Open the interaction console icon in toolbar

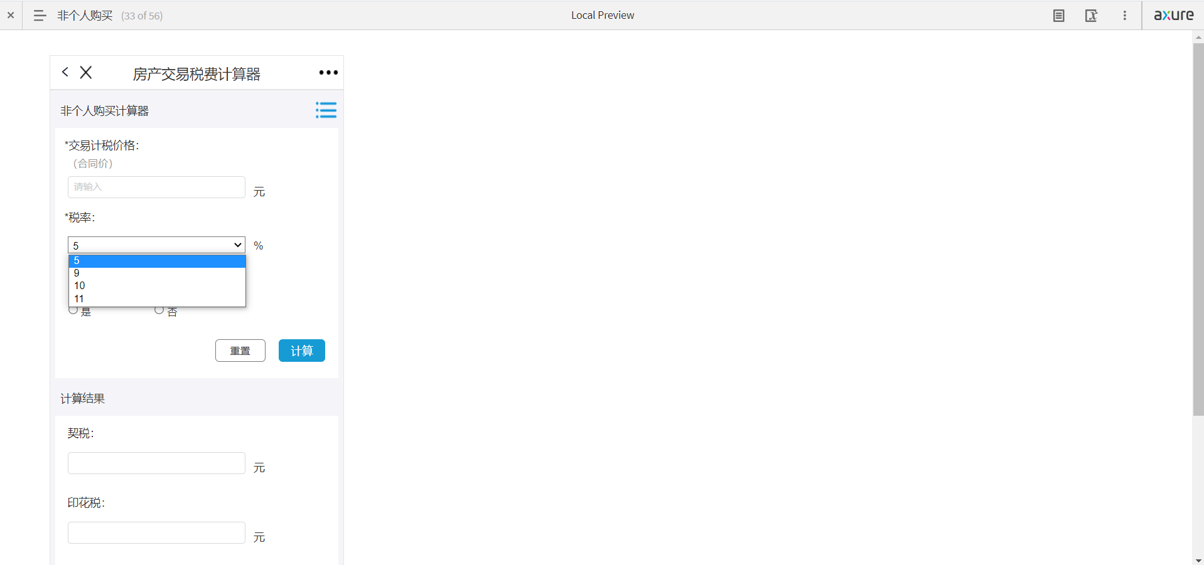click(1092, 16)
